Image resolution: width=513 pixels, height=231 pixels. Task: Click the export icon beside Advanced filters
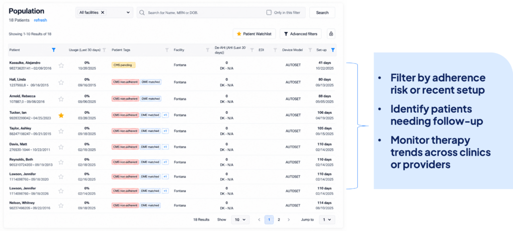tap(331, 34)
